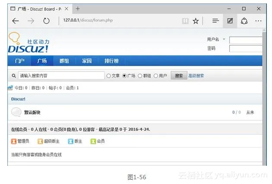The width and height of the screenshot is (272, 184).
Task: Open reading view book icon
Action: 185,21
